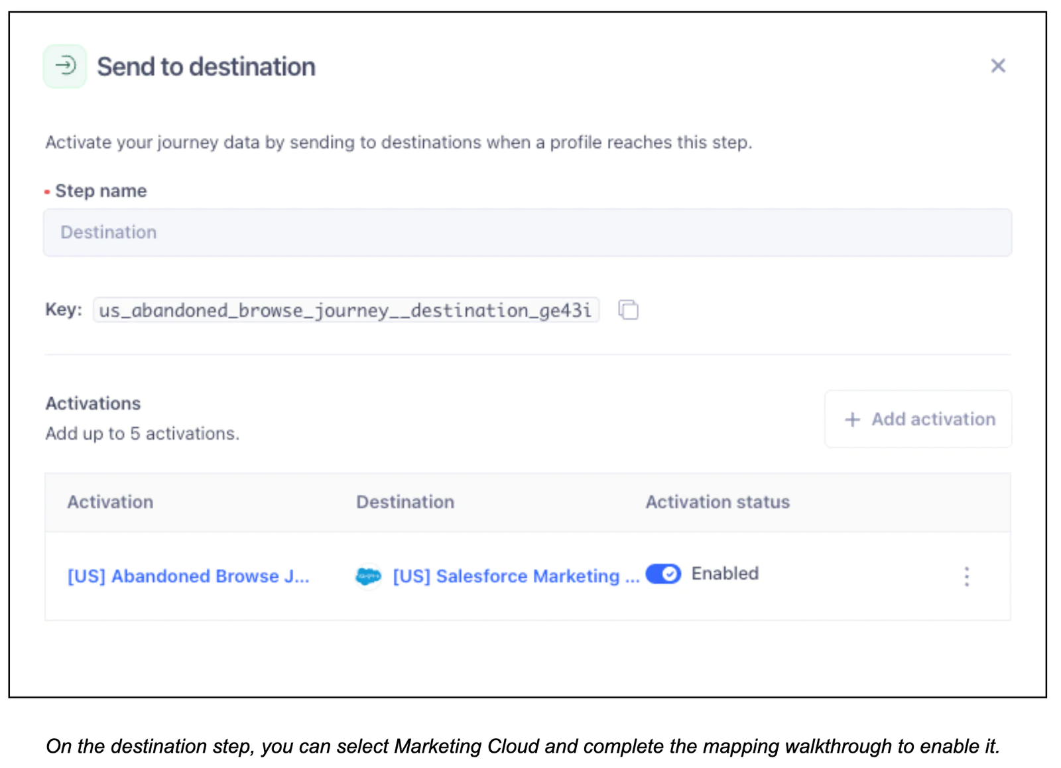Disable the [US] Abandoned Browse activation
1061x768 pixels.
coord(663,574)
